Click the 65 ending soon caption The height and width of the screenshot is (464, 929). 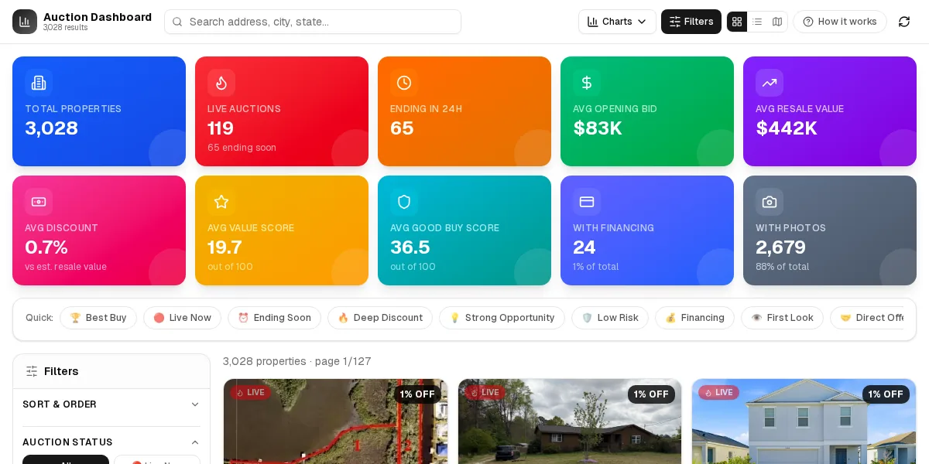pyautogui.click(x=242, y=148)
